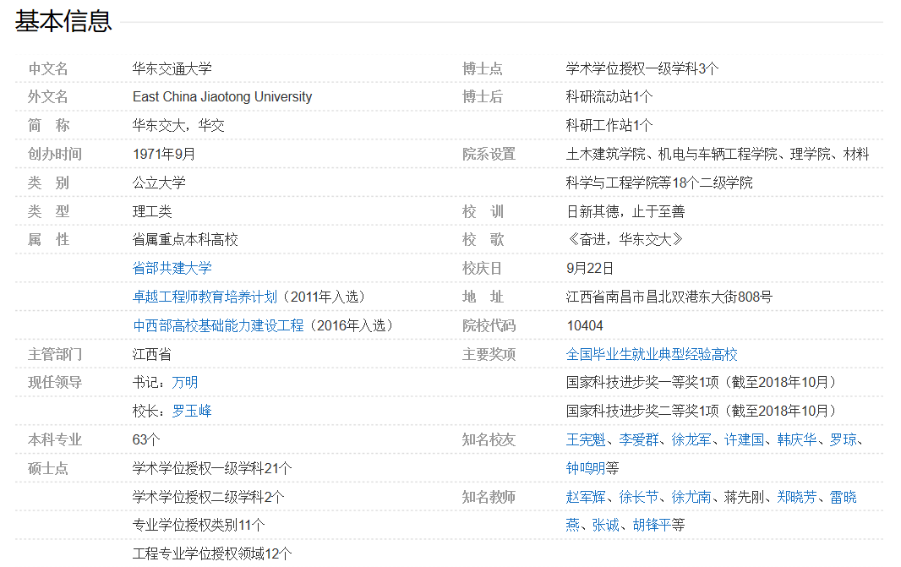Click 科研流动站1个 postdoc entry
Image resolution: width=901 pixels, height=567 pixels.
pyautogui.click(x=609, y=96)
